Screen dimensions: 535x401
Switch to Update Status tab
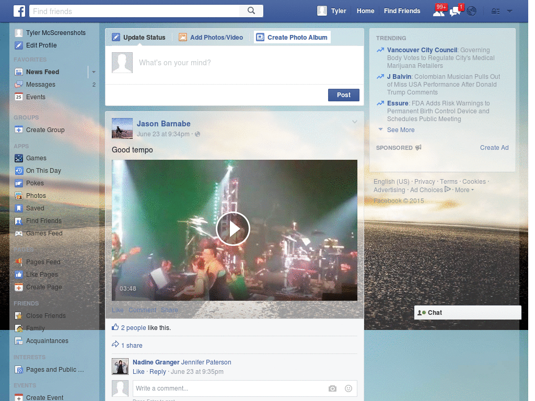coord(139,38)
